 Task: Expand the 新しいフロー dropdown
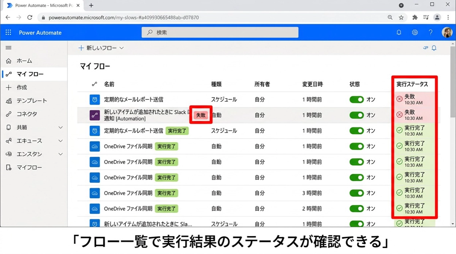122,48
